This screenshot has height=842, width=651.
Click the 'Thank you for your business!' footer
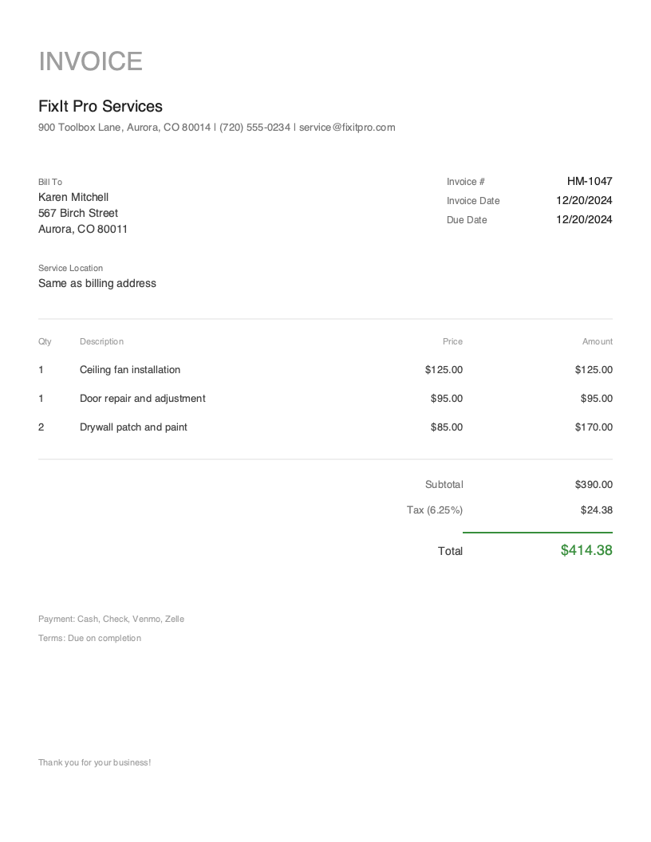coord(94,762)
